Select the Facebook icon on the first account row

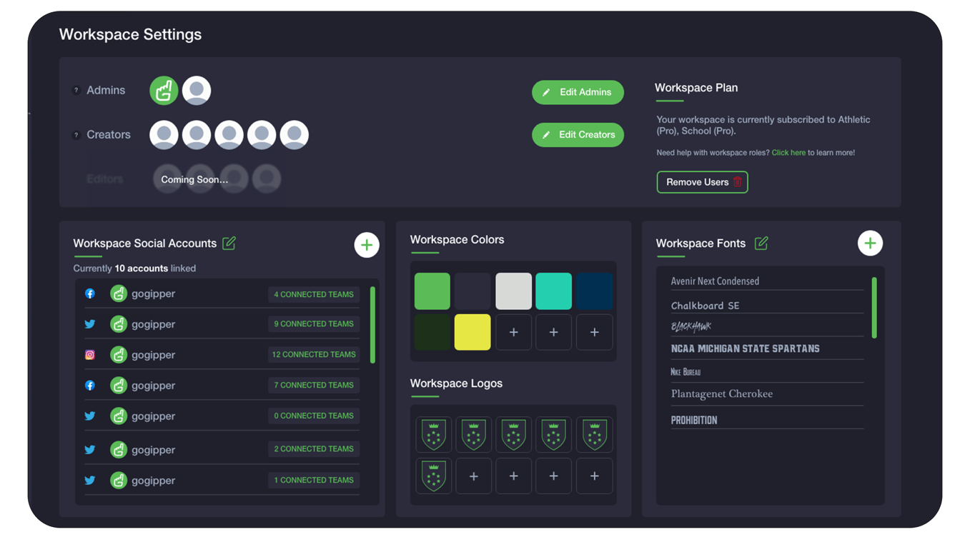(89, 293)
